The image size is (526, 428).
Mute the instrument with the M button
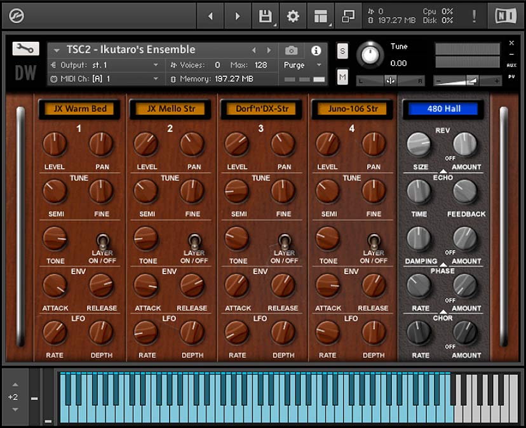(342, 76)
